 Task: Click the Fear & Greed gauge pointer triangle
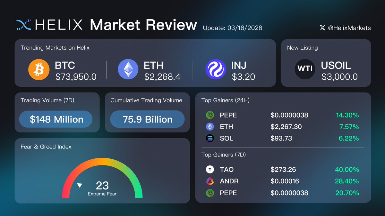(x=80, y=186)
